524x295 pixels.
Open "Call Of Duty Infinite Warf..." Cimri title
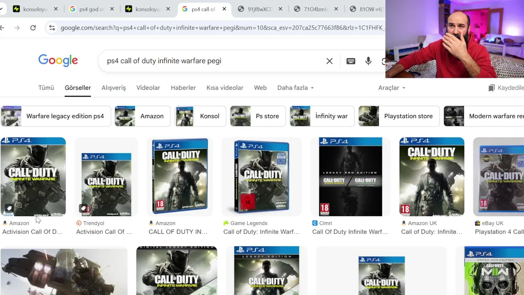pos(350,232)
